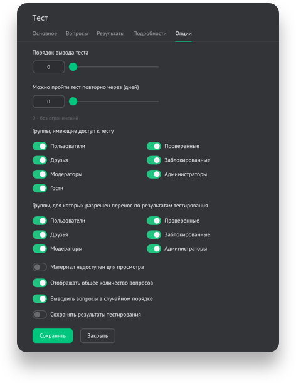
Task: Switch to the Основное tab
Action: [45, 33]
